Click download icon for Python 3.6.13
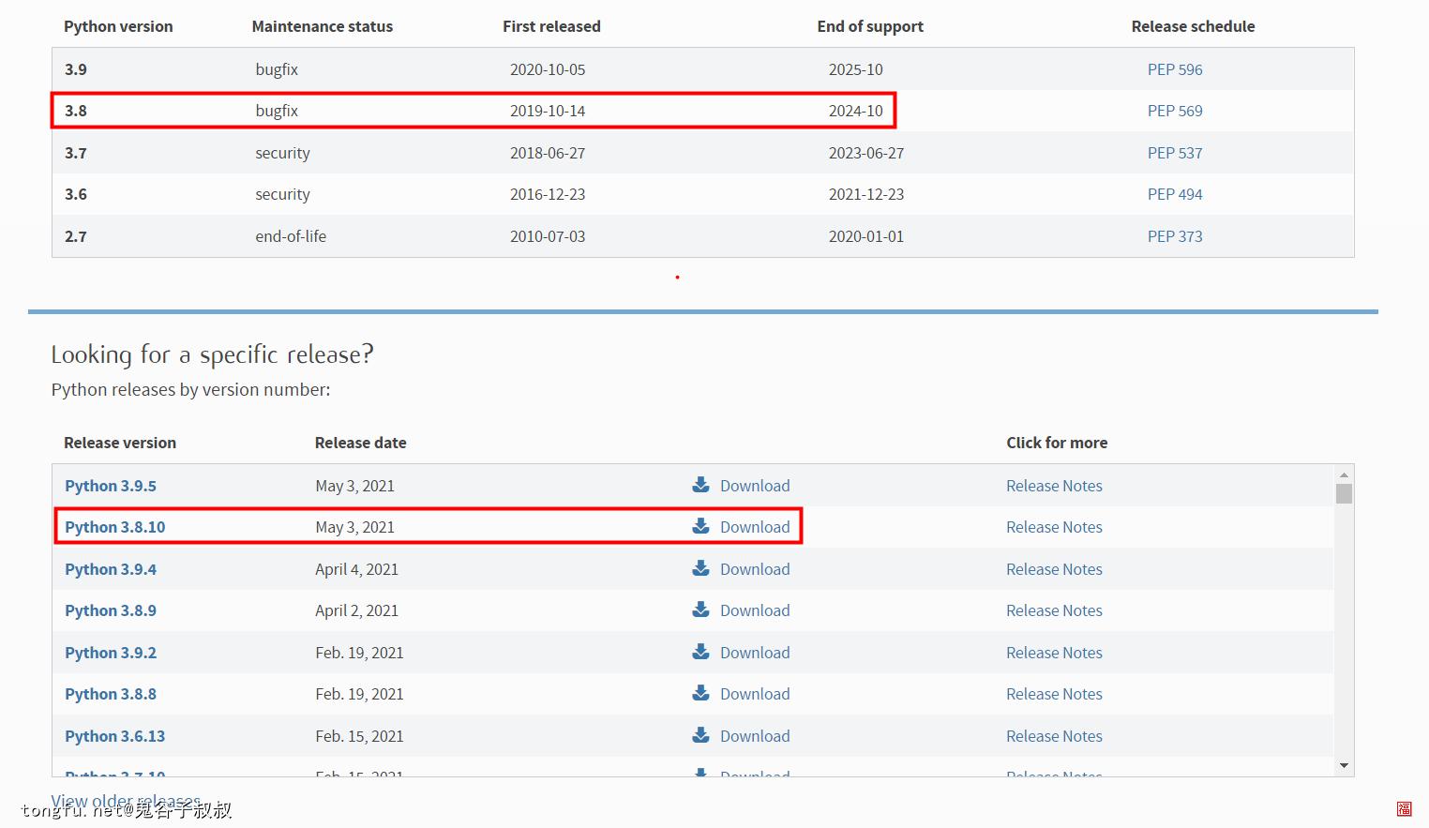This screenshot has height=828, width=1429. point(700,735)
